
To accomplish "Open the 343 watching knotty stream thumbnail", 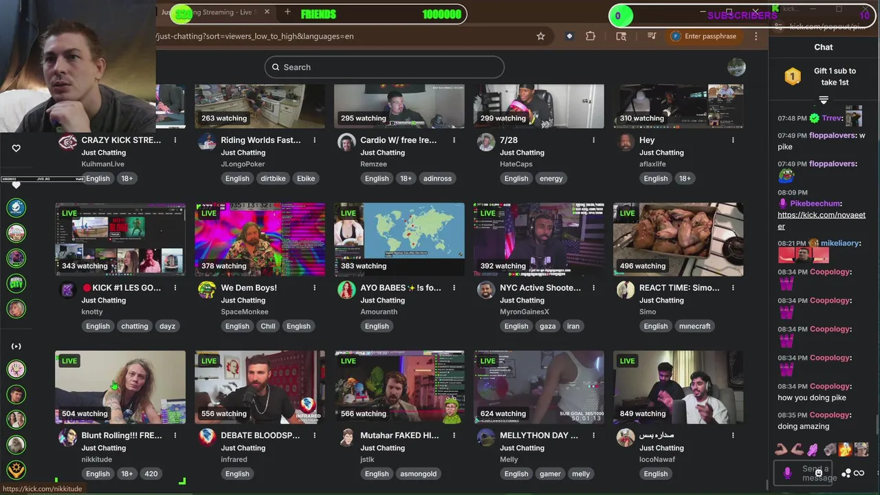I will 120,239.
